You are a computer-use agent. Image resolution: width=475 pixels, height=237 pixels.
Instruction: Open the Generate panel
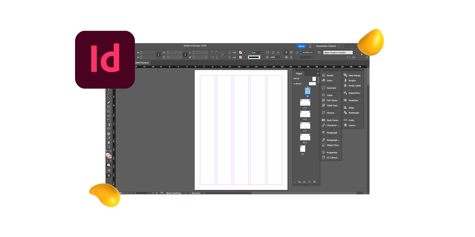click(x=329, y=88)
